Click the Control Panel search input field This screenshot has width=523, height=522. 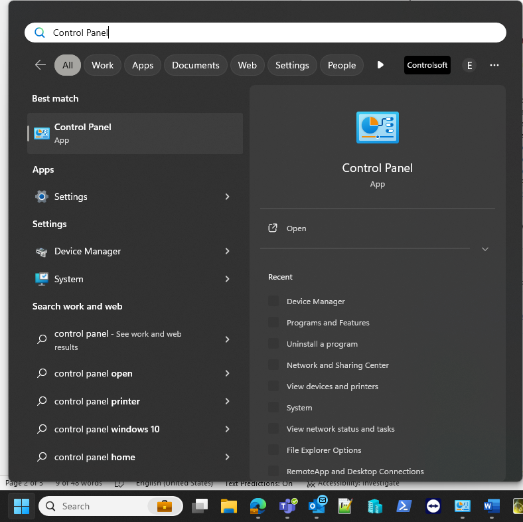pos(265,33)
